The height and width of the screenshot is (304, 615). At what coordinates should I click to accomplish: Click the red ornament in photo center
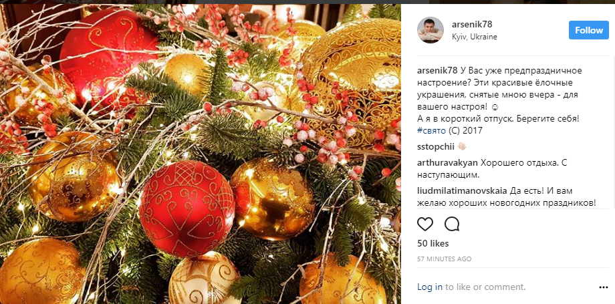point(187,208)
